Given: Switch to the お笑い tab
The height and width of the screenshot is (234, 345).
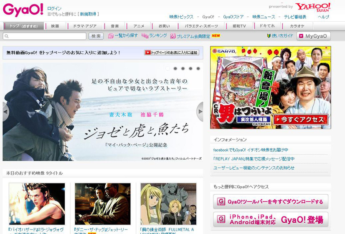Looking at the screenshot, I should click(x=164, y=26).
